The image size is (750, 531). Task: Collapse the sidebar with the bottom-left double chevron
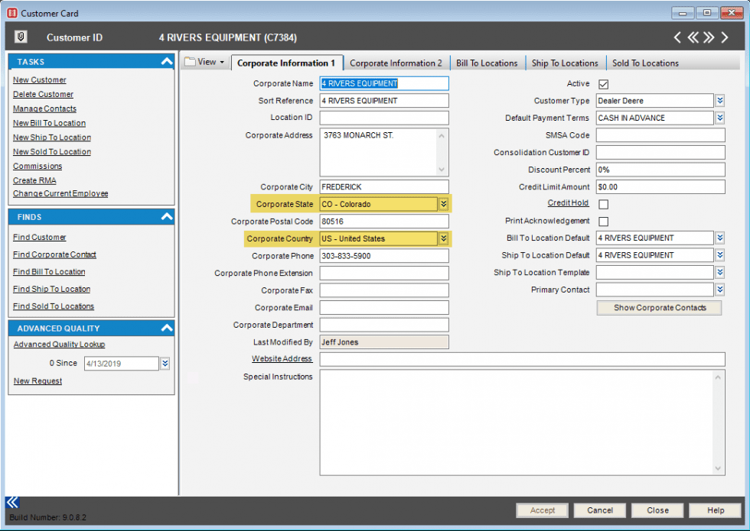tap(11, 502)
